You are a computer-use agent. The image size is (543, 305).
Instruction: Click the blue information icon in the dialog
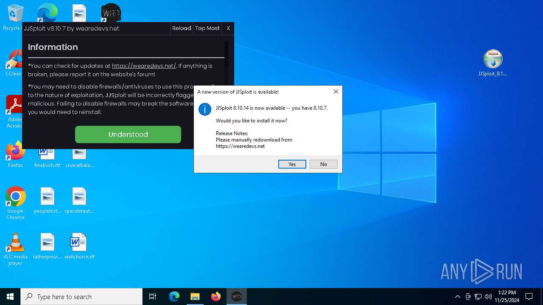[205, 109]
